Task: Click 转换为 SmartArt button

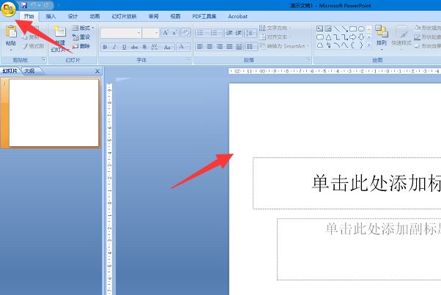Action: (x=285, y=46)
